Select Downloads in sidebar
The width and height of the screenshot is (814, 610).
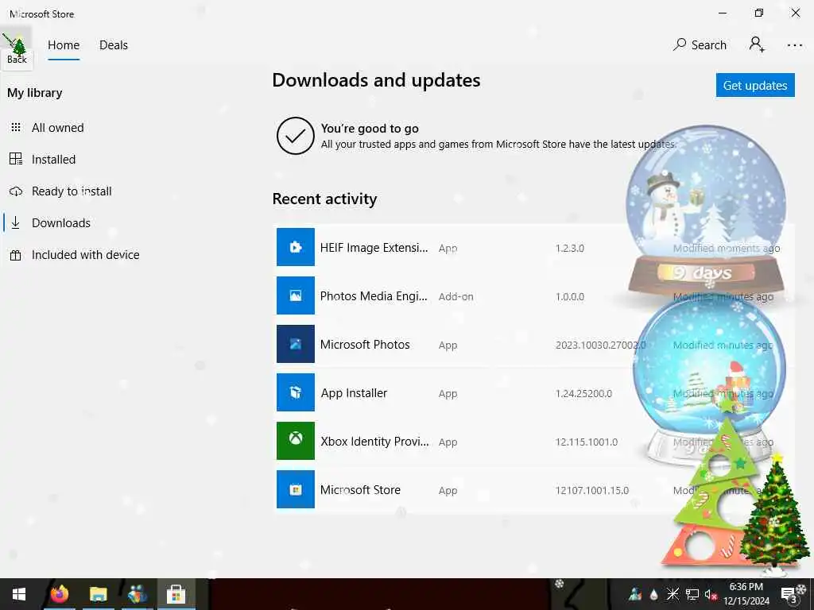pyautogui.click(x=60, y=222)
